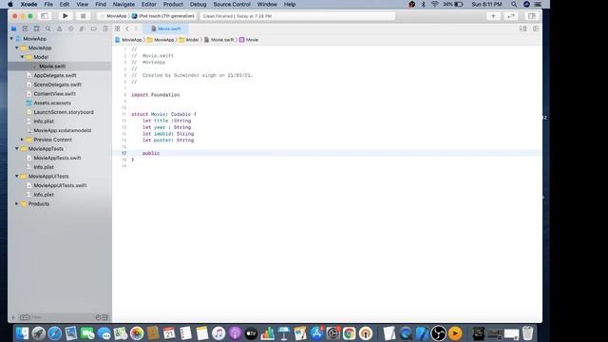Go back in editor history
The height and width of the screenshot is (342, 608).
[127, 28]
